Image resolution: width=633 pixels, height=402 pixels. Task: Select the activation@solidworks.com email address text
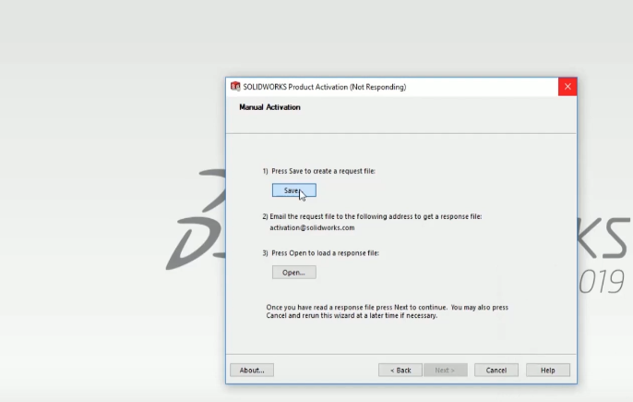[312, 227]
